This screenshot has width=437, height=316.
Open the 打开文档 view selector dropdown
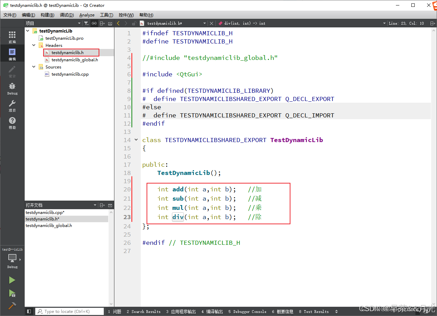(61, 205)
